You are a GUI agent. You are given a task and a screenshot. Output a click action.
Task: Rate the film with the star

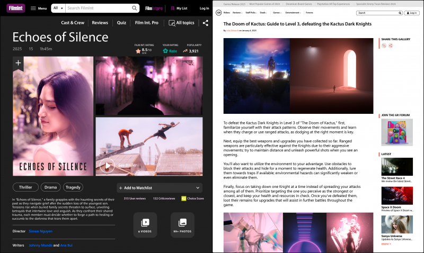[166, 51]
